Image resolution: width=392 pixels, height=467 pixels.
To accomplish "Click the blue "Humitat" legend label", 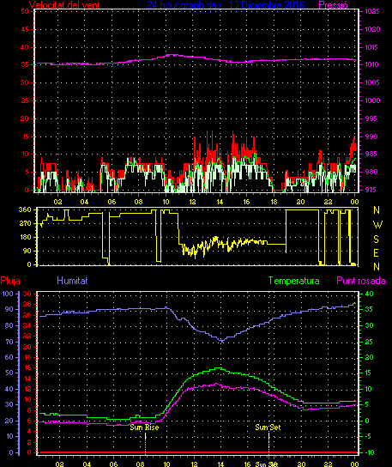I will point(72,281).
